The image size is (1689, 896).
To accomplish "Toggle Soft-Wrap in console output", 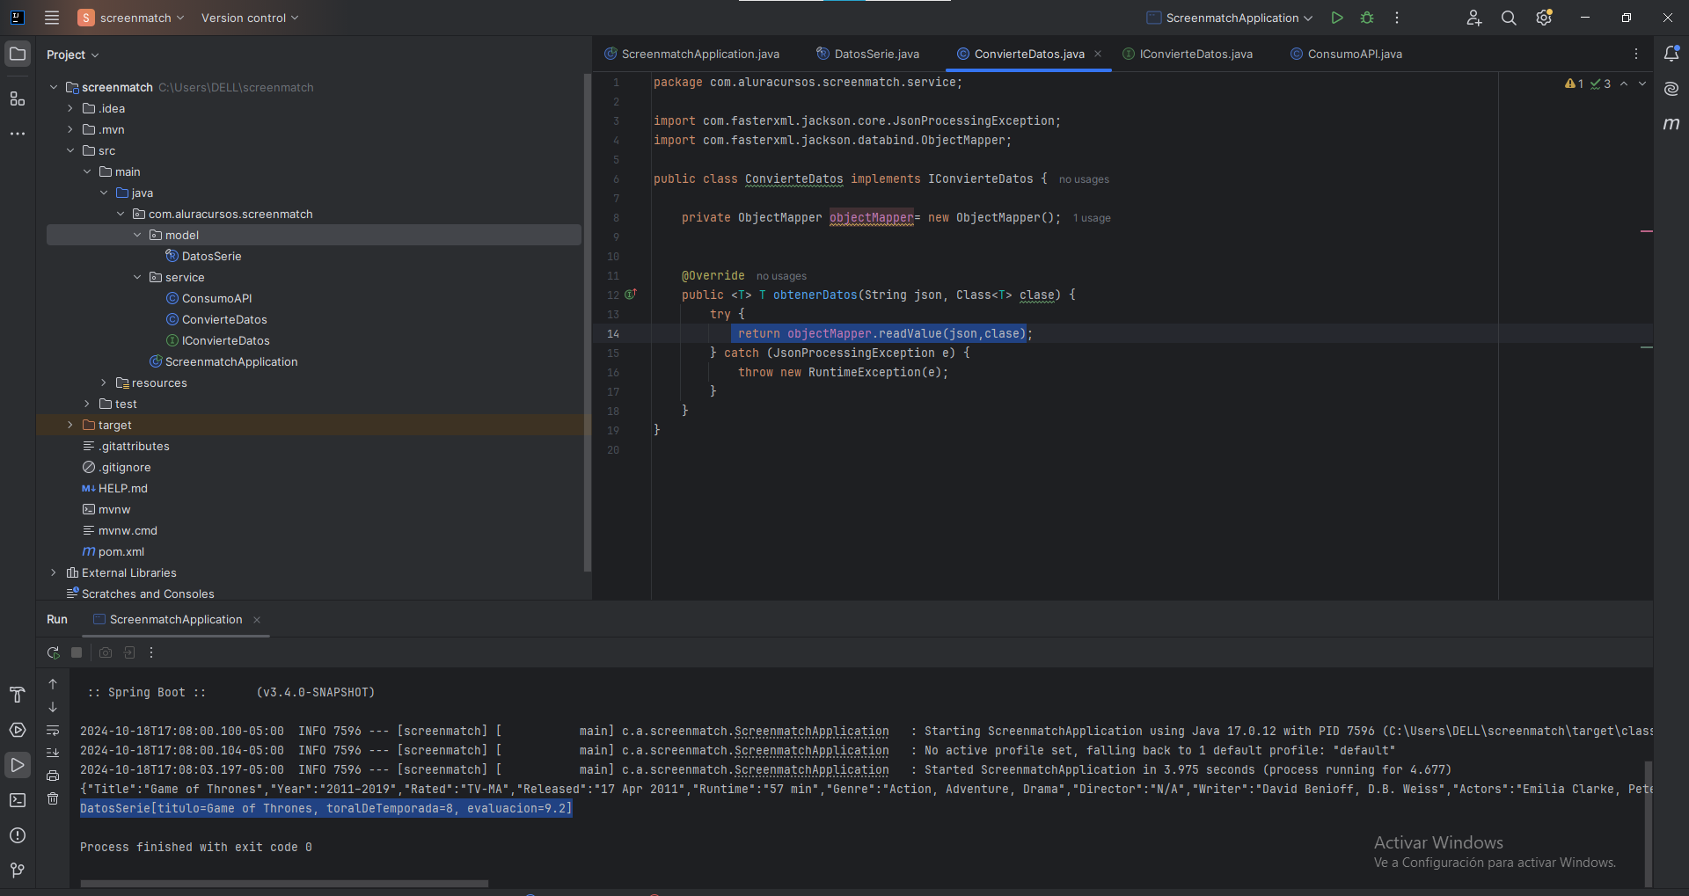I will [x=53, y=730].
